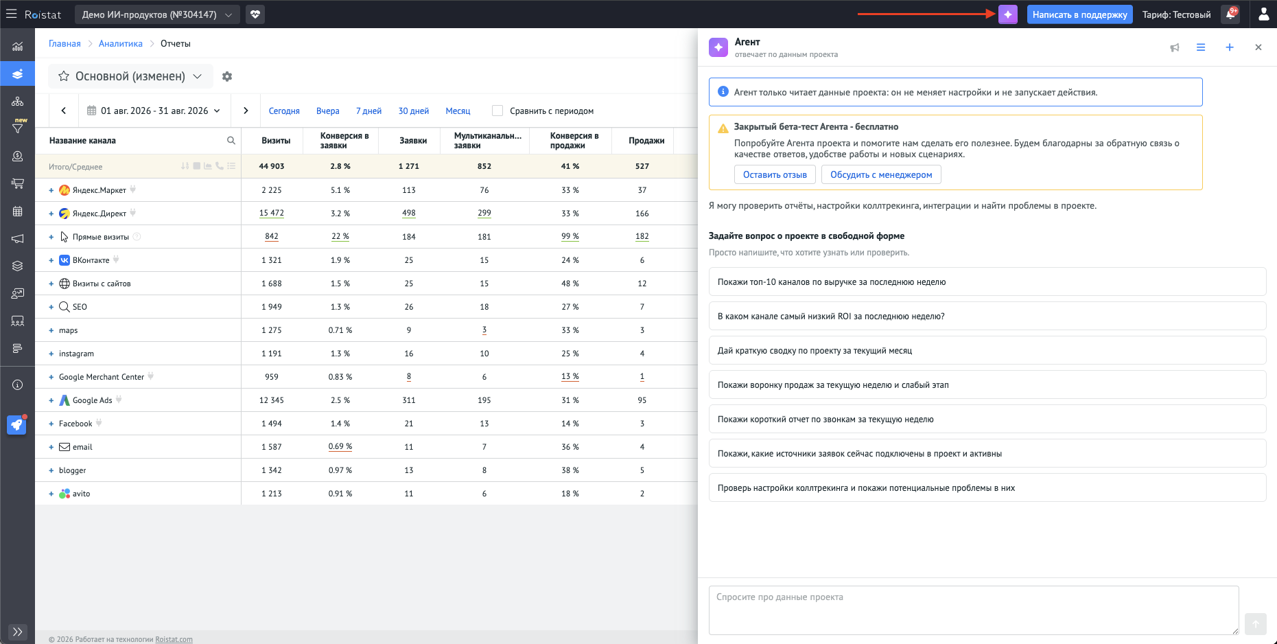The width and height of the screenshot is (1277, 644).
Task: Expand the Facebook channel row
Action: (x=51, y=424)
